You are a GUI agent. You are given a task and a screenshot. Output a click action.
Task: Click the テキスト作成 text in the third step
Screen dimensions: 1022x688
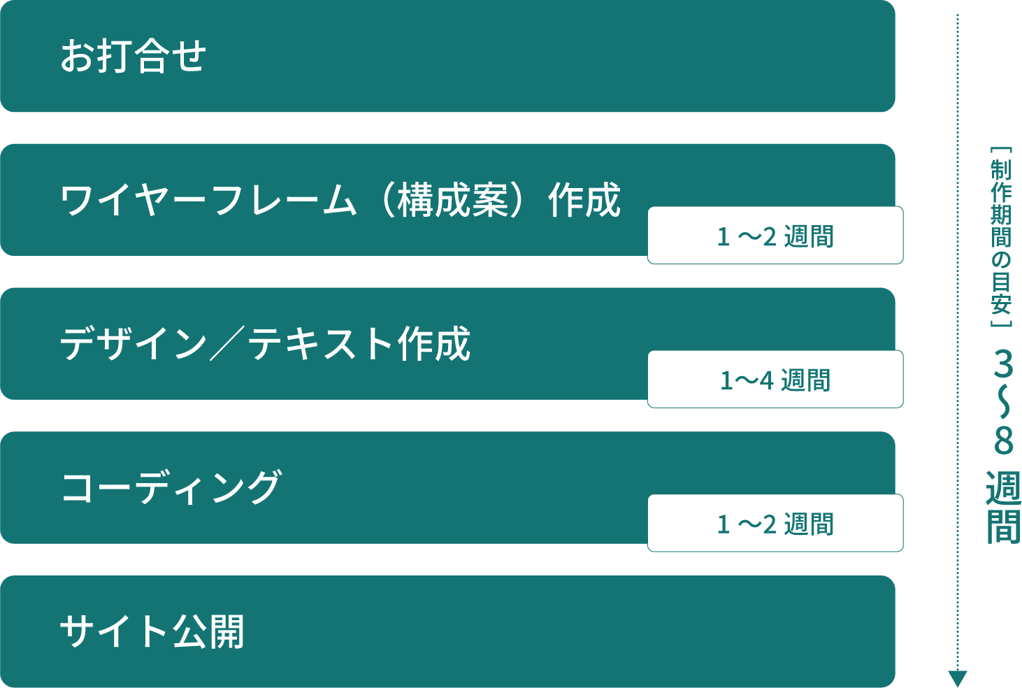click(359, 344)
